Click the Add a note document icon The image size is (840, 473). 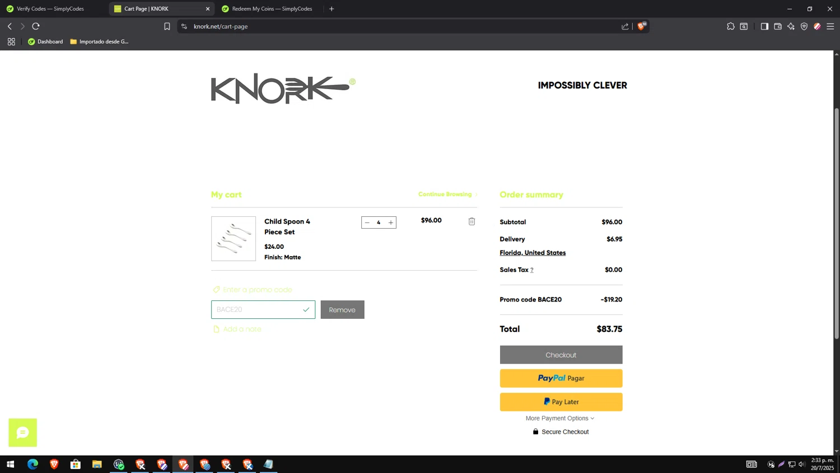pos(216,329)
